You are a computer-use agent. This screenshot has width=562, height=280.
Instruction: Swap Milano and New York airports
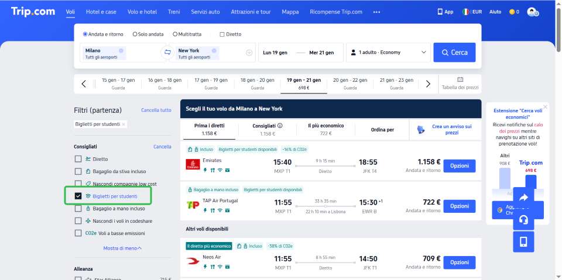167,52
